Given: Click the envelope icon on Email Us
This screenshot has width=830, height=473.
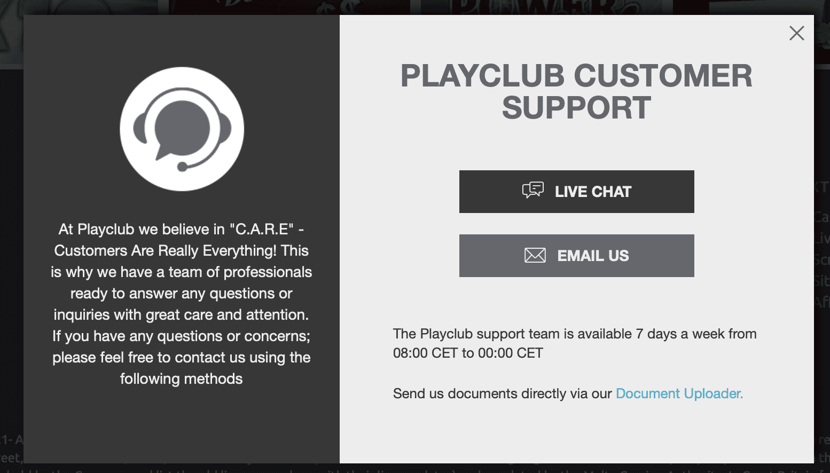Looking at the screenshot, I should [535, 256].
